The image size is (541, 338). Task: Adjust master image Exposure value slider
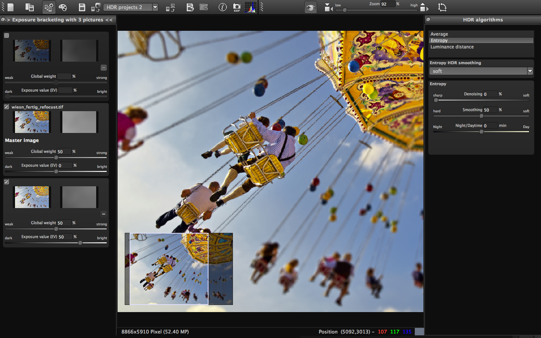pos(56,171)
